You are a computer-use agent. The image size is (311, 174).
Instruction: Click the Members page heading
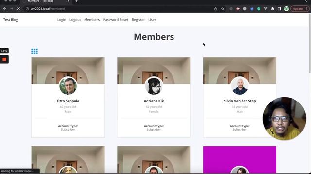[x=154, y=37]
